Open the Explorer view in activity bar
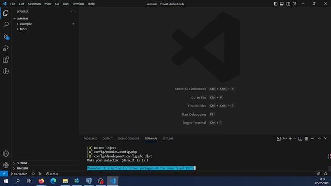The width and height of the screenshot is (331, 186). (6, 13)
